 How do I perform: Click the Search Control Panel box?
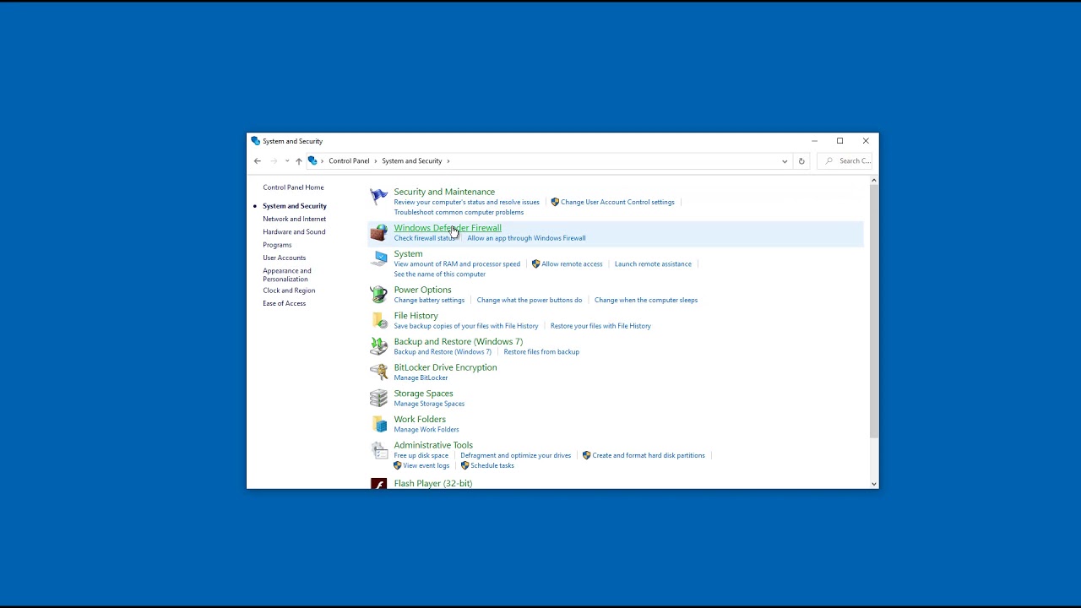tap(846, 160)
